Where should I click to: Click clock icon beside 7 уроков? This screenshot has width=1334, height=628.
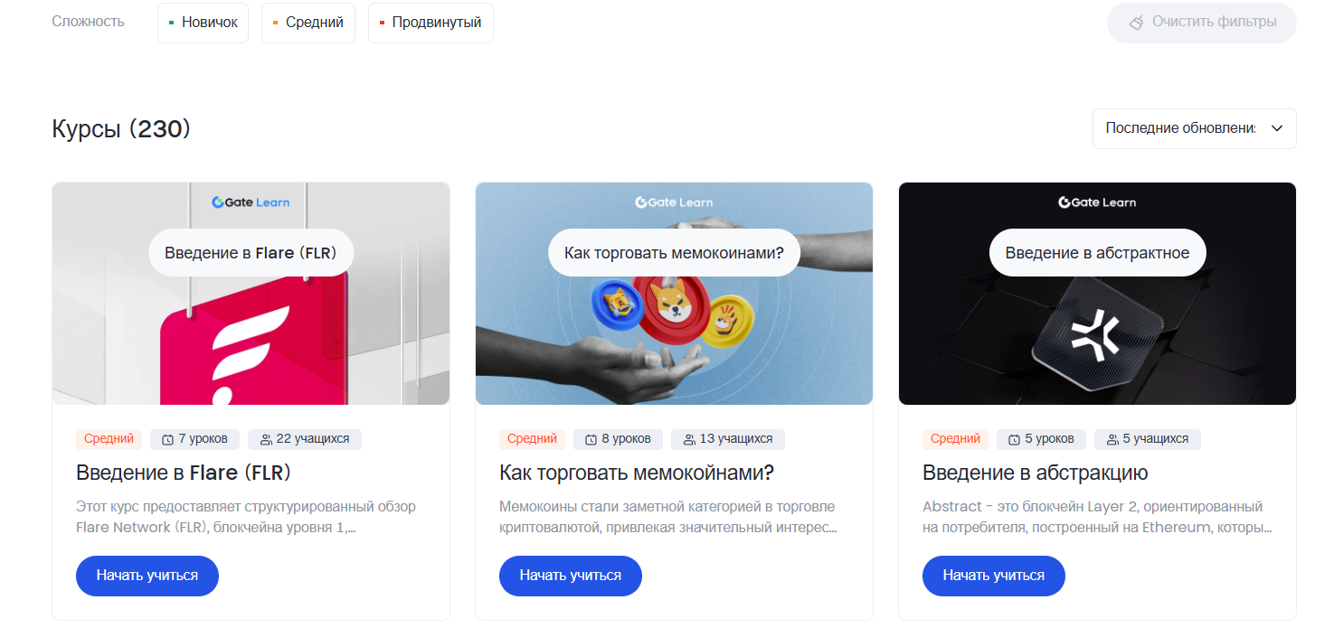167,439
